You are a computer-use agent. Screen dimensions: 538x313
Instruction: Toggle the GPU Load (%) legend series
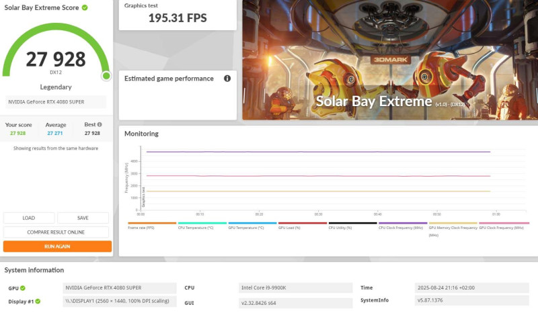click(302, 226)
